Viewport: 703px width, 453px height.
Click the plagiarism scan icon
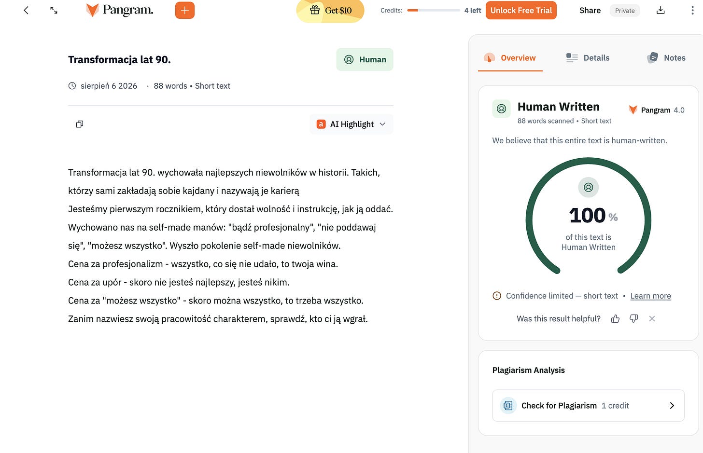[x=508, y=406]
